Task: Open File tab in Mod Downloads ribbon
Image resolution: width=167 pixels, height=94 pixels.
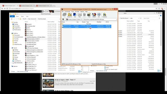Action: (12, 16)
